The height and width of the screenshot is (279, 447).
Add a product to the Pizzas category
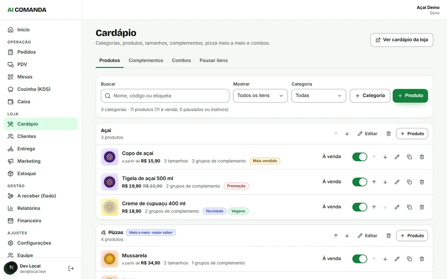pyautogui.click(x=412, y=235)
